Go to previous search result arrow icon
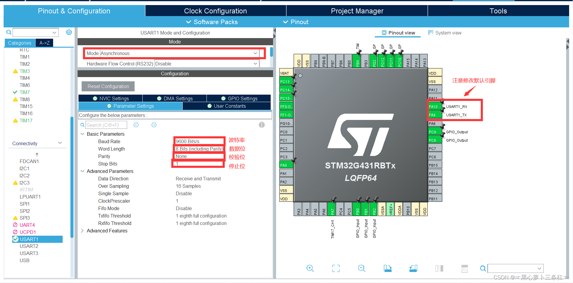The width and height of the screenshot is (573, 283). [136, 125]
